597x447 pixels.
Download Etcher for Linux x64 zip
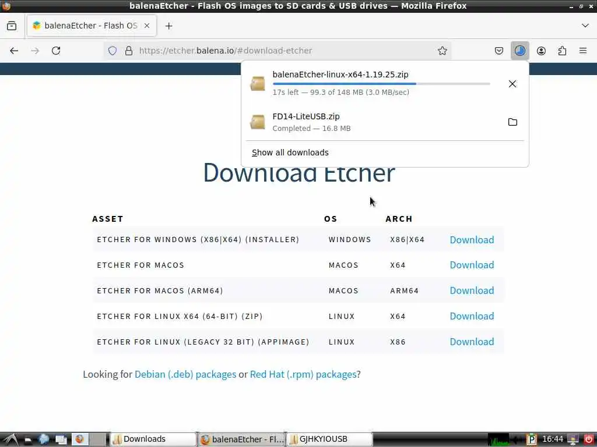tap(472, 316)
